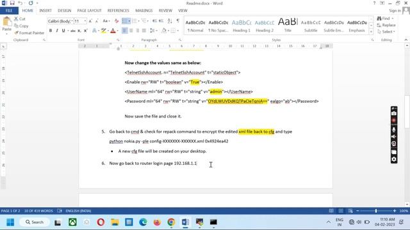Open Word Help question mark

click(374, 3)
